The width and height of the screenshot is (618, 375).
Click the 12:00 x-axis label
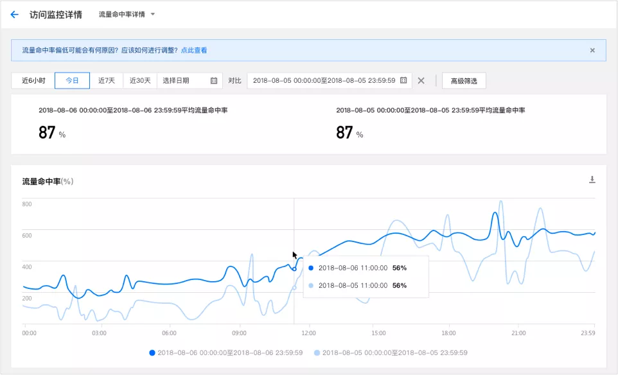pyautogui.click(x=308, y=333)
